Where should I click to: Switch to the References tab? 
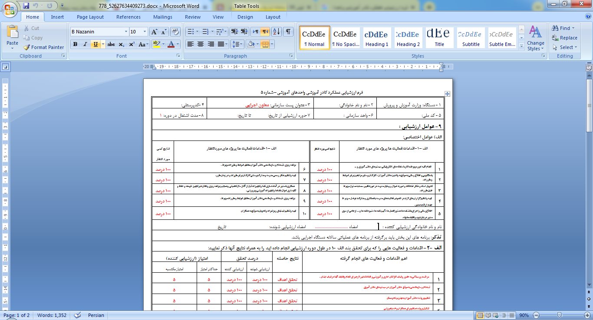click(128, 17)
